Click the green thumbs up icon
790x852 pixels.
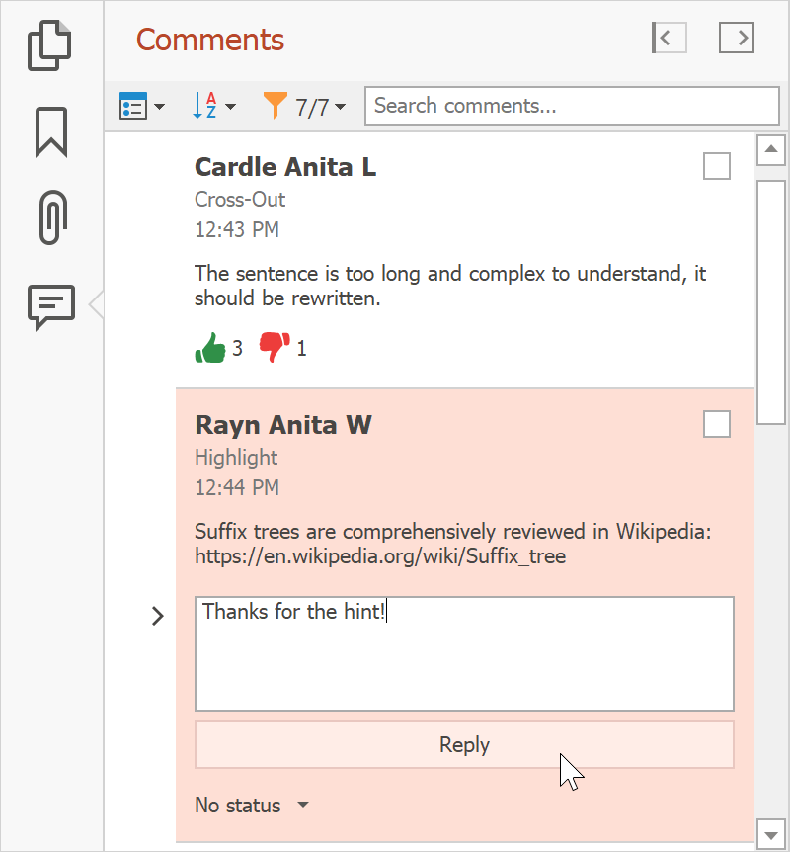[210, 348]
